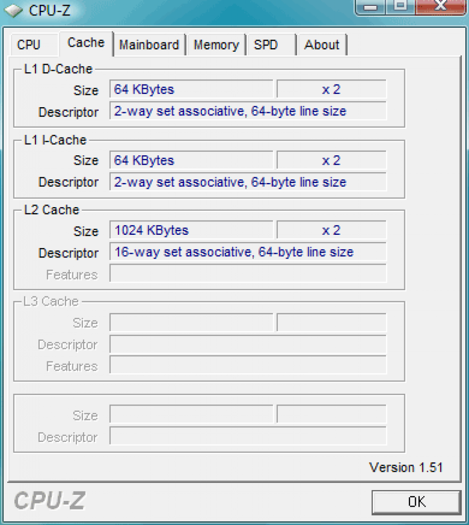The image size is (469, 525).
Task: Click the L1 D-Cache descriptor field
Action: [x=248, y=111]
